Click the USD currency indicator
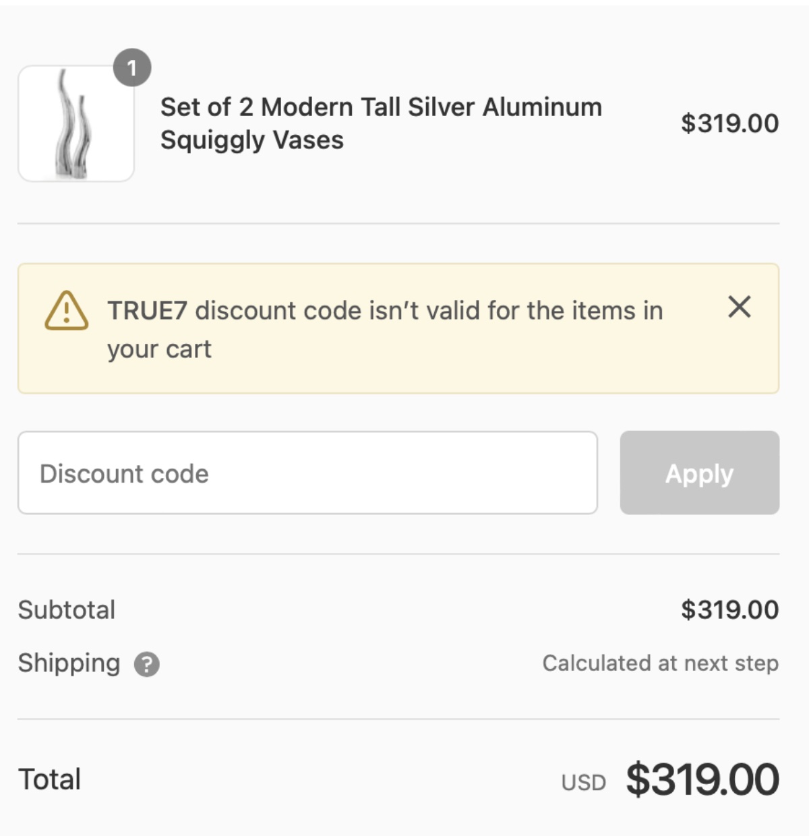The width and height of the screenshot is (809, 836). pos(584,782)
